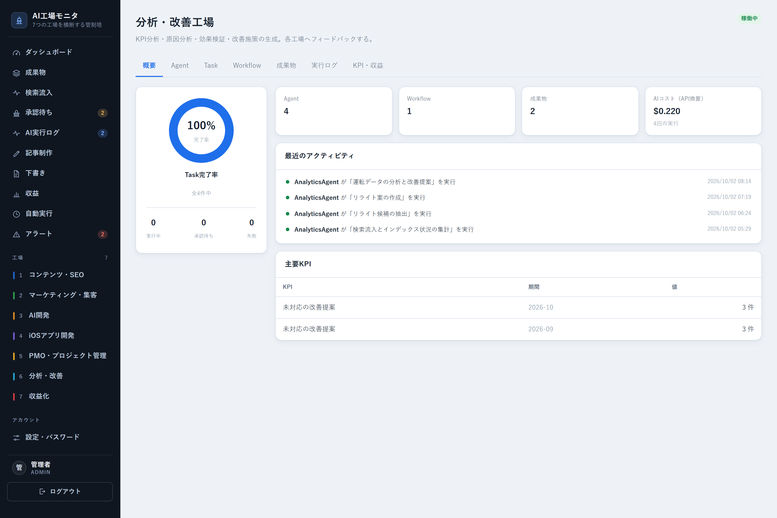
Task: Click the 100% Task完了率 donut chart
Action: [201, 131]
